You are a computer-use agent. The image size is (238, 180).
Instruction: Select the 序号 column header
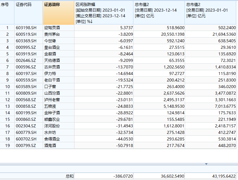(x=7, y=13)
